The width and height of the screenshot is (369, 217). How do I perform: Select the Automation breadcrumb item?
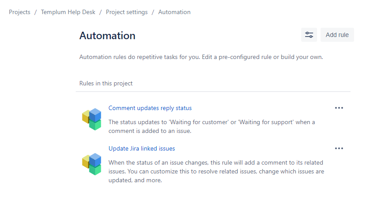point(174,12)
